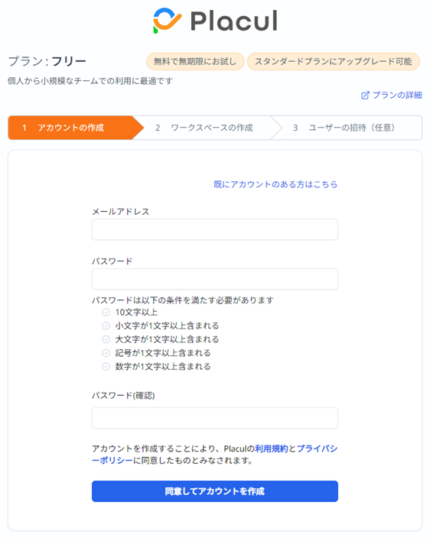Click the スタンダードプランにアップグレード可能 badge
The image size is (430, 538).
coord(333,61)
